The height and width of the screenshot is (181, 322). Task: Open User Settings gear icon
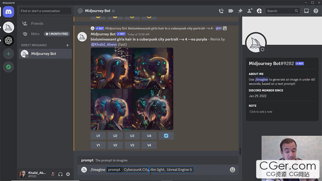coord(68,174)
